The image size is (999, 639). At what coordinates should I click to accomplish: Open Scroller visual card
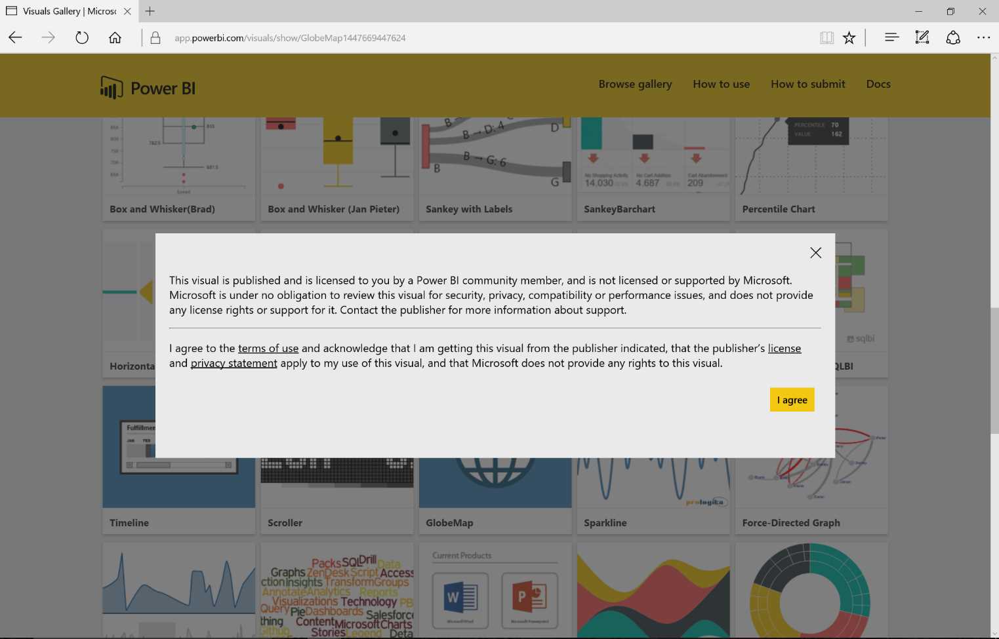coord(336,496)
